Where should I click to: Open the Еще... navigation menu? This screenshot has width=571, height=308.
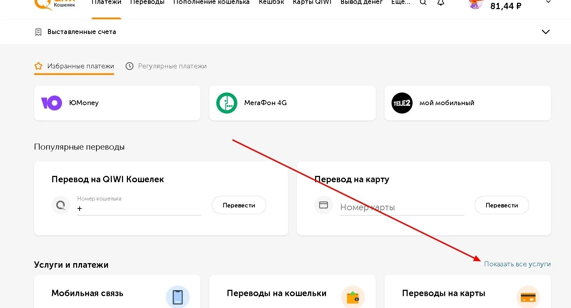click(401, 2)
